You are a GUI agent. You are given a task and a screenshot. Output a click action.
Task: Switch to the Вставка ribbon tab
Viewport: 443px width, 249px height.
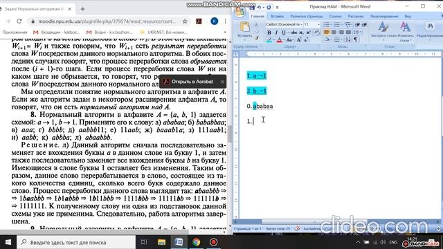coord(277,17)
